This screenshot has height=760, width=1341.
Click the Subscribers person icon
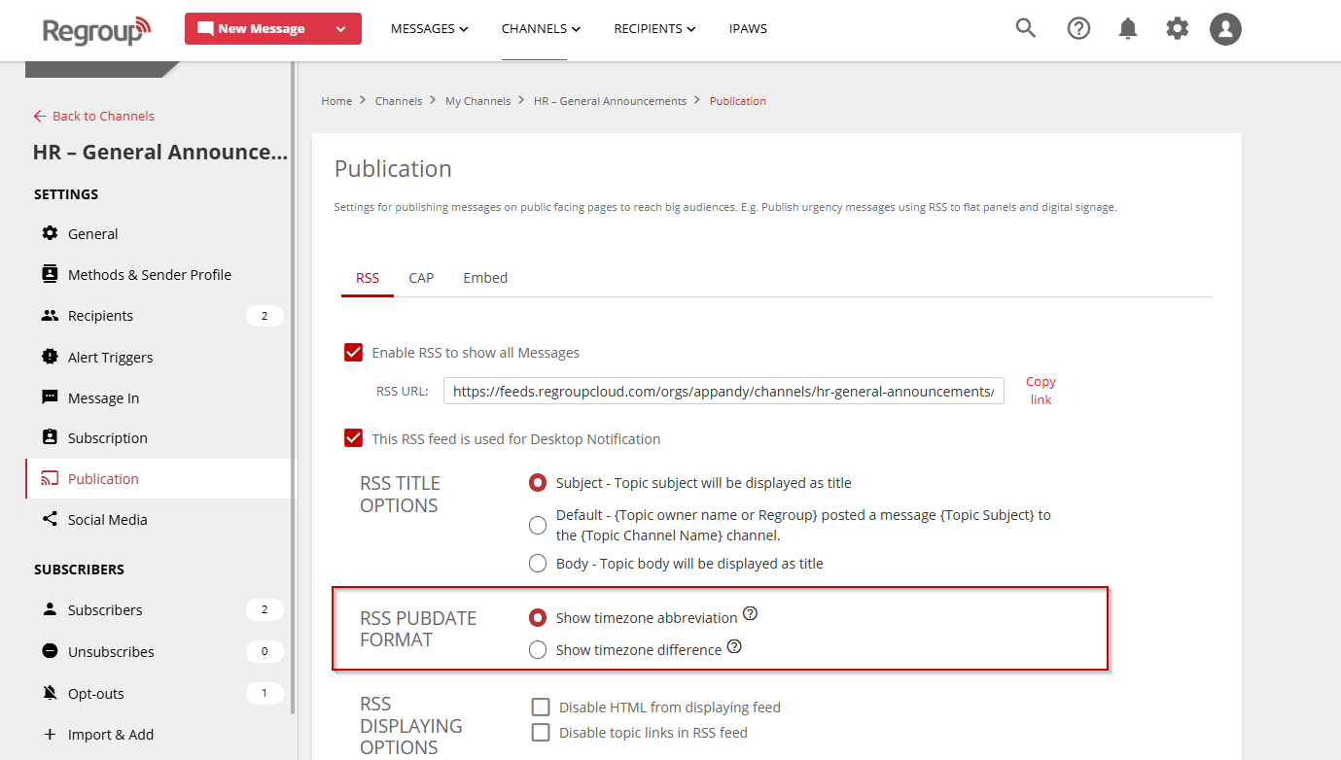pyautogui.click(x=50, y=609)
